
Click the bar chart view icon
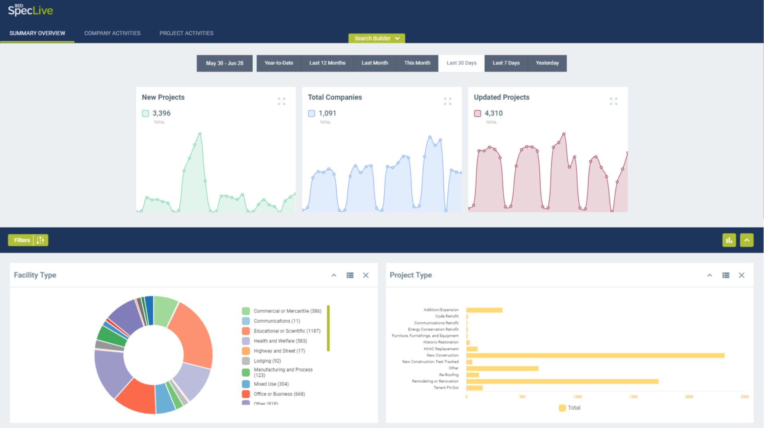[x=729, y=240]
